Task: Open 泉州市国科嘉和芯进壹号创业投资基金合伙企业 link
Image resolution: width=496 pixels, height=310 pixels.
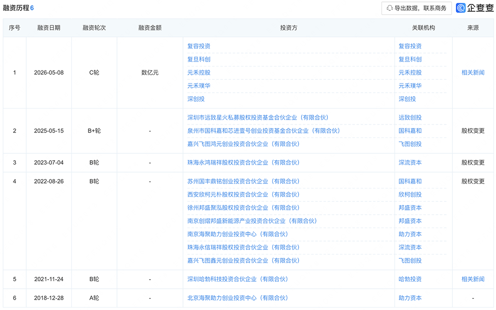Action: [263, 131]
